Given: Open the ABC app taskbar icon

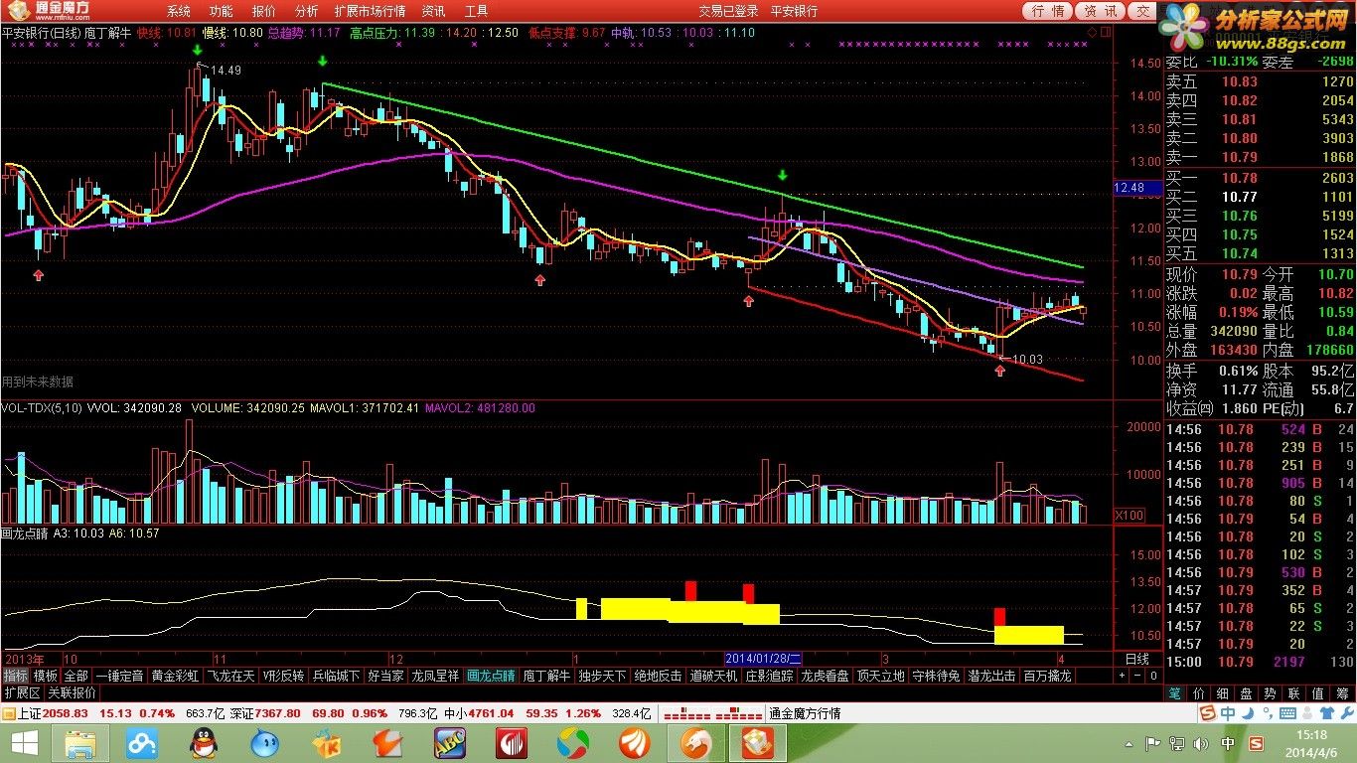Looking at the screenshot, I should point(450,743).
